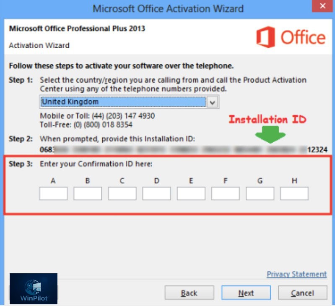This screenshot has height=306, width=335.
Task: Click Confirmation ID field A
Action: pos(53,194)
